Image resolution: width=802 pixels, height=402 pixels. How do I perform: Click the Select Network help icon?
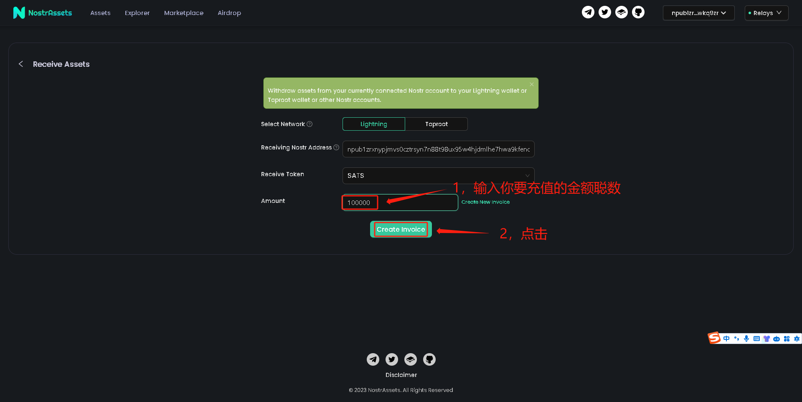(310, 124)
